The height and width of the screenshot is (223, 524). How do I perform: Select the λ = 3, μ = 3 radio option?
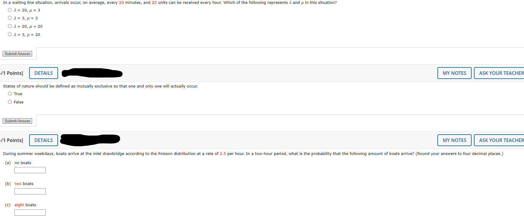[9, 18]
